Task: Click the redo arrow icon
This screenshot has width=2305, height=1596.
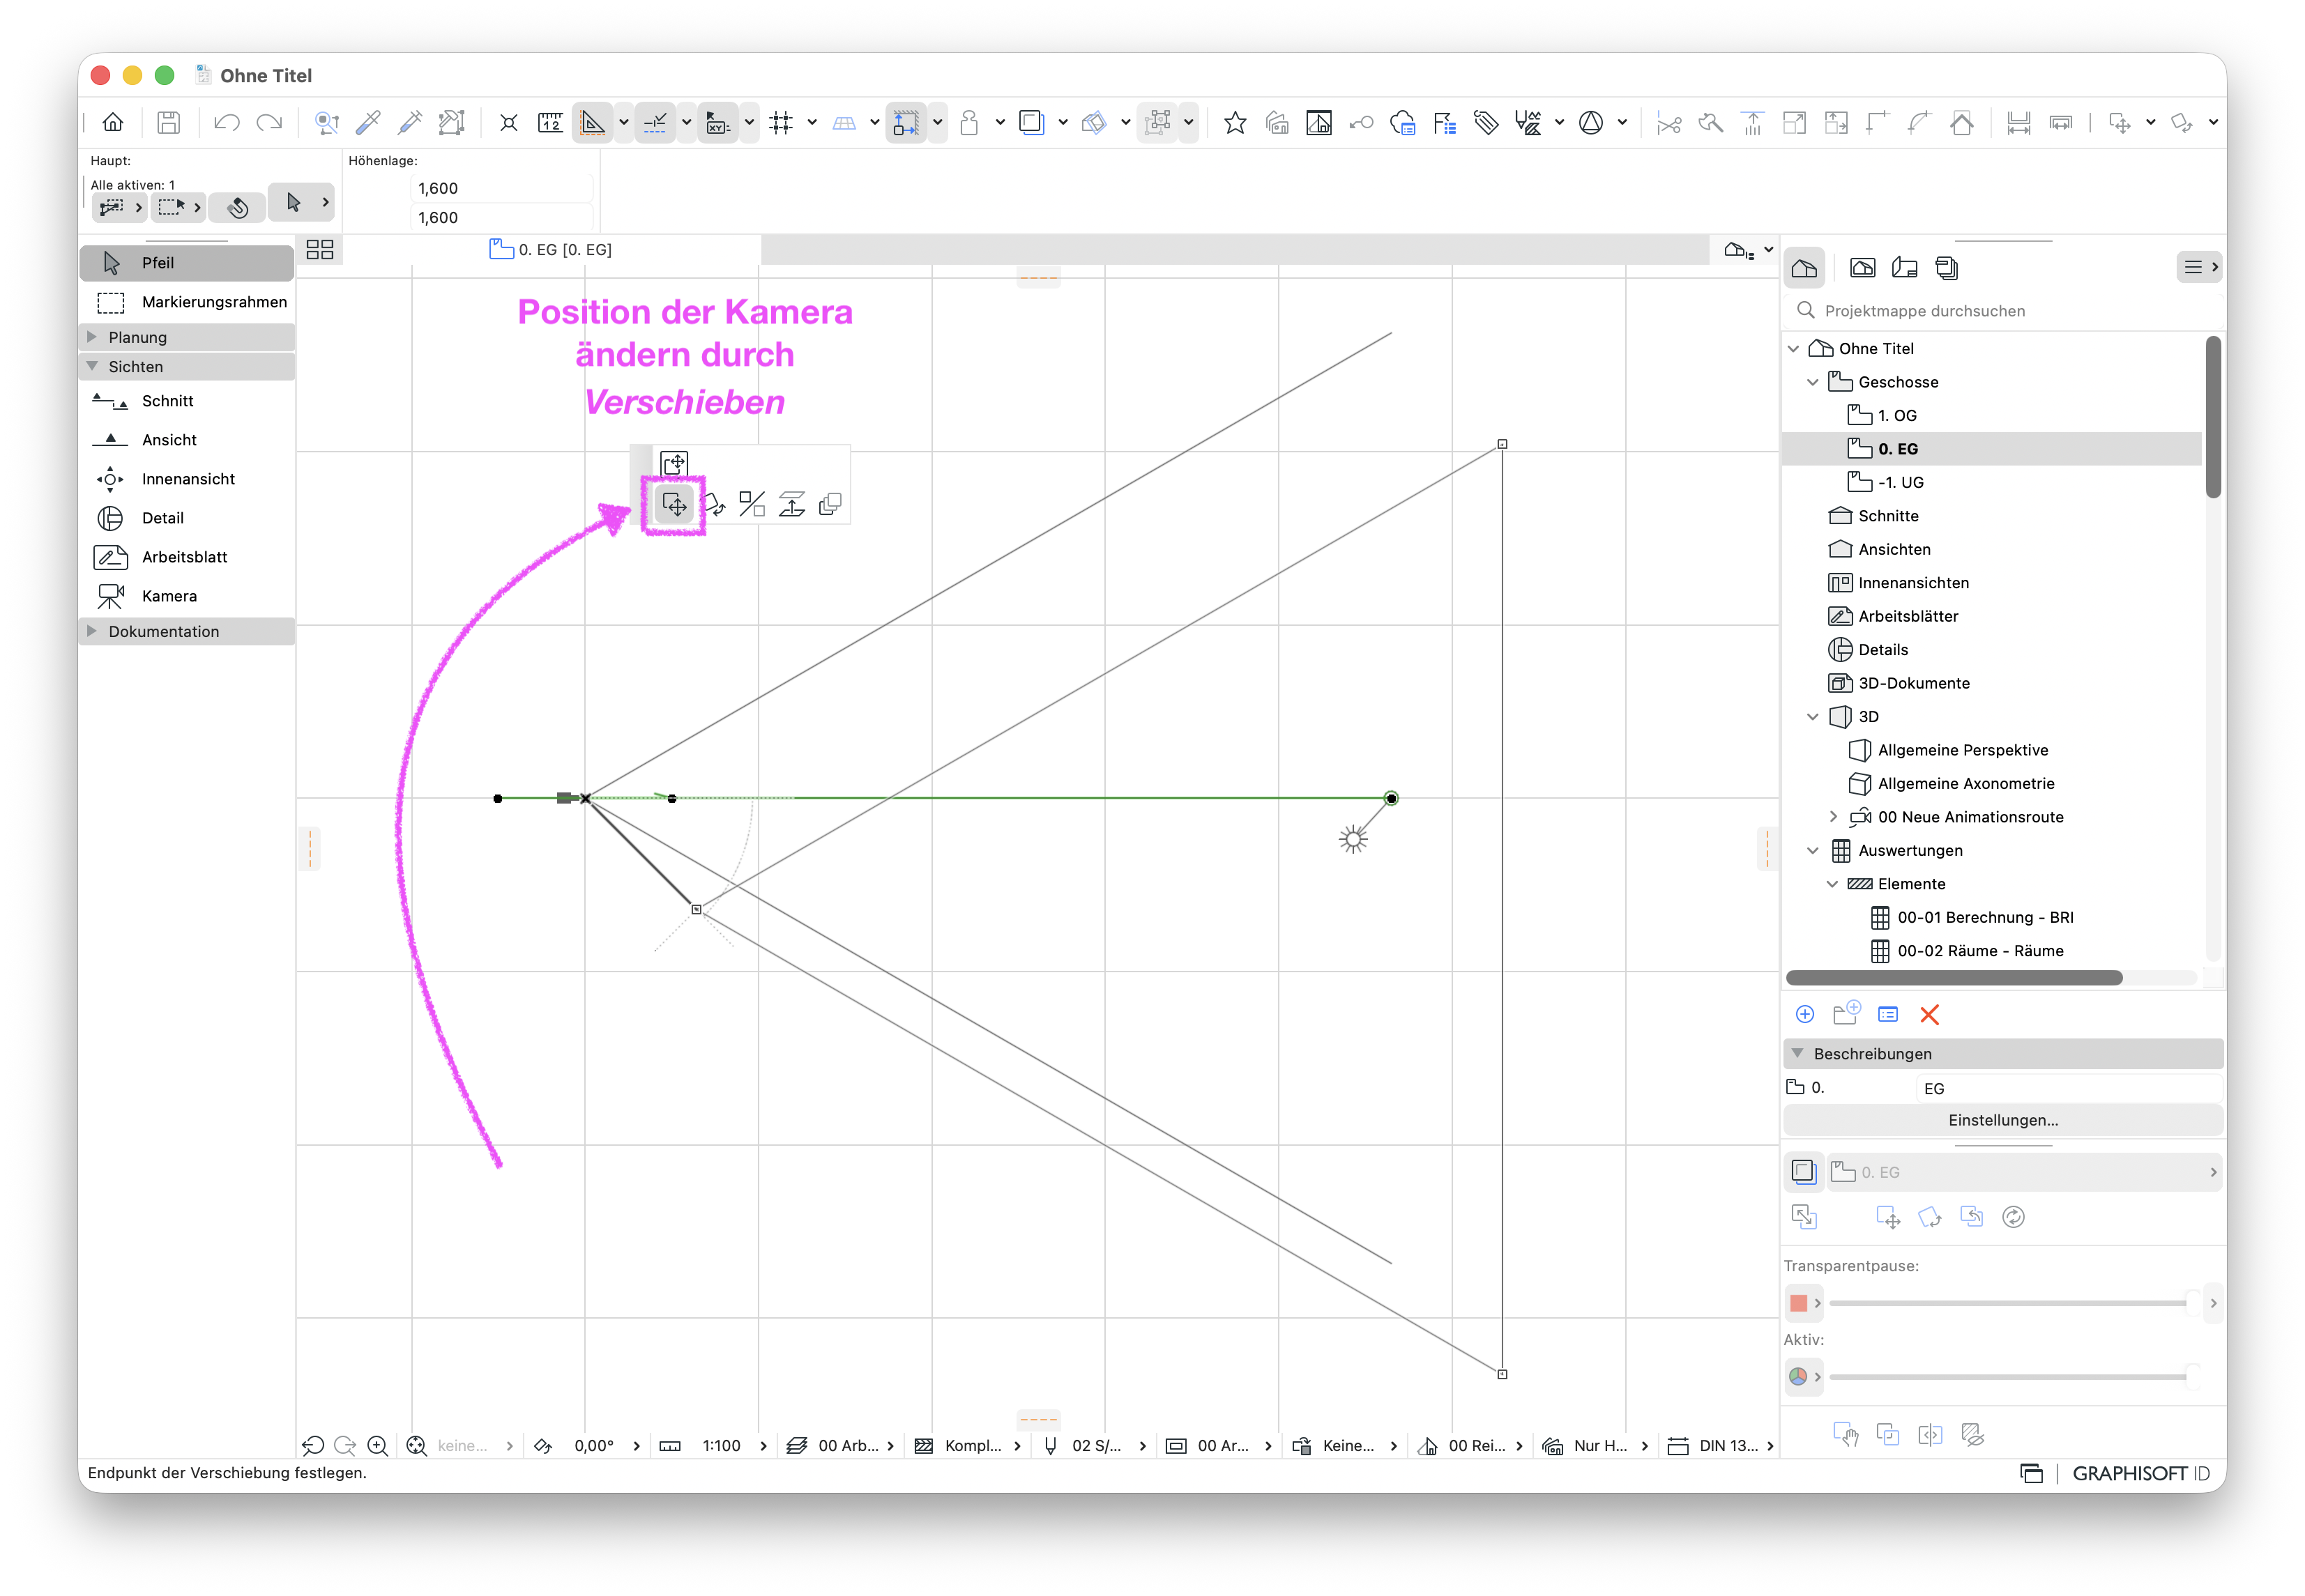Action: click(269, 123)
